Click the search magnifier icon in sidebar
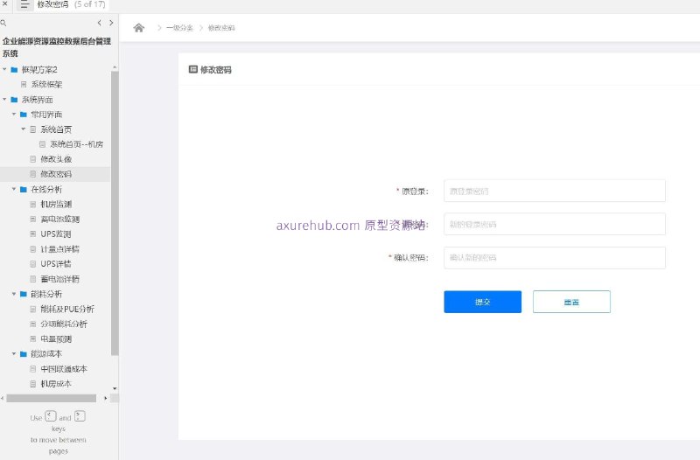This screenshot has width=700, height=460. coord(3,23)
